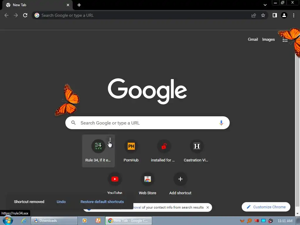The width and height of the screenshot is (300, 225).
Task: Undo the shortcut removal
Action: point(61,202)
